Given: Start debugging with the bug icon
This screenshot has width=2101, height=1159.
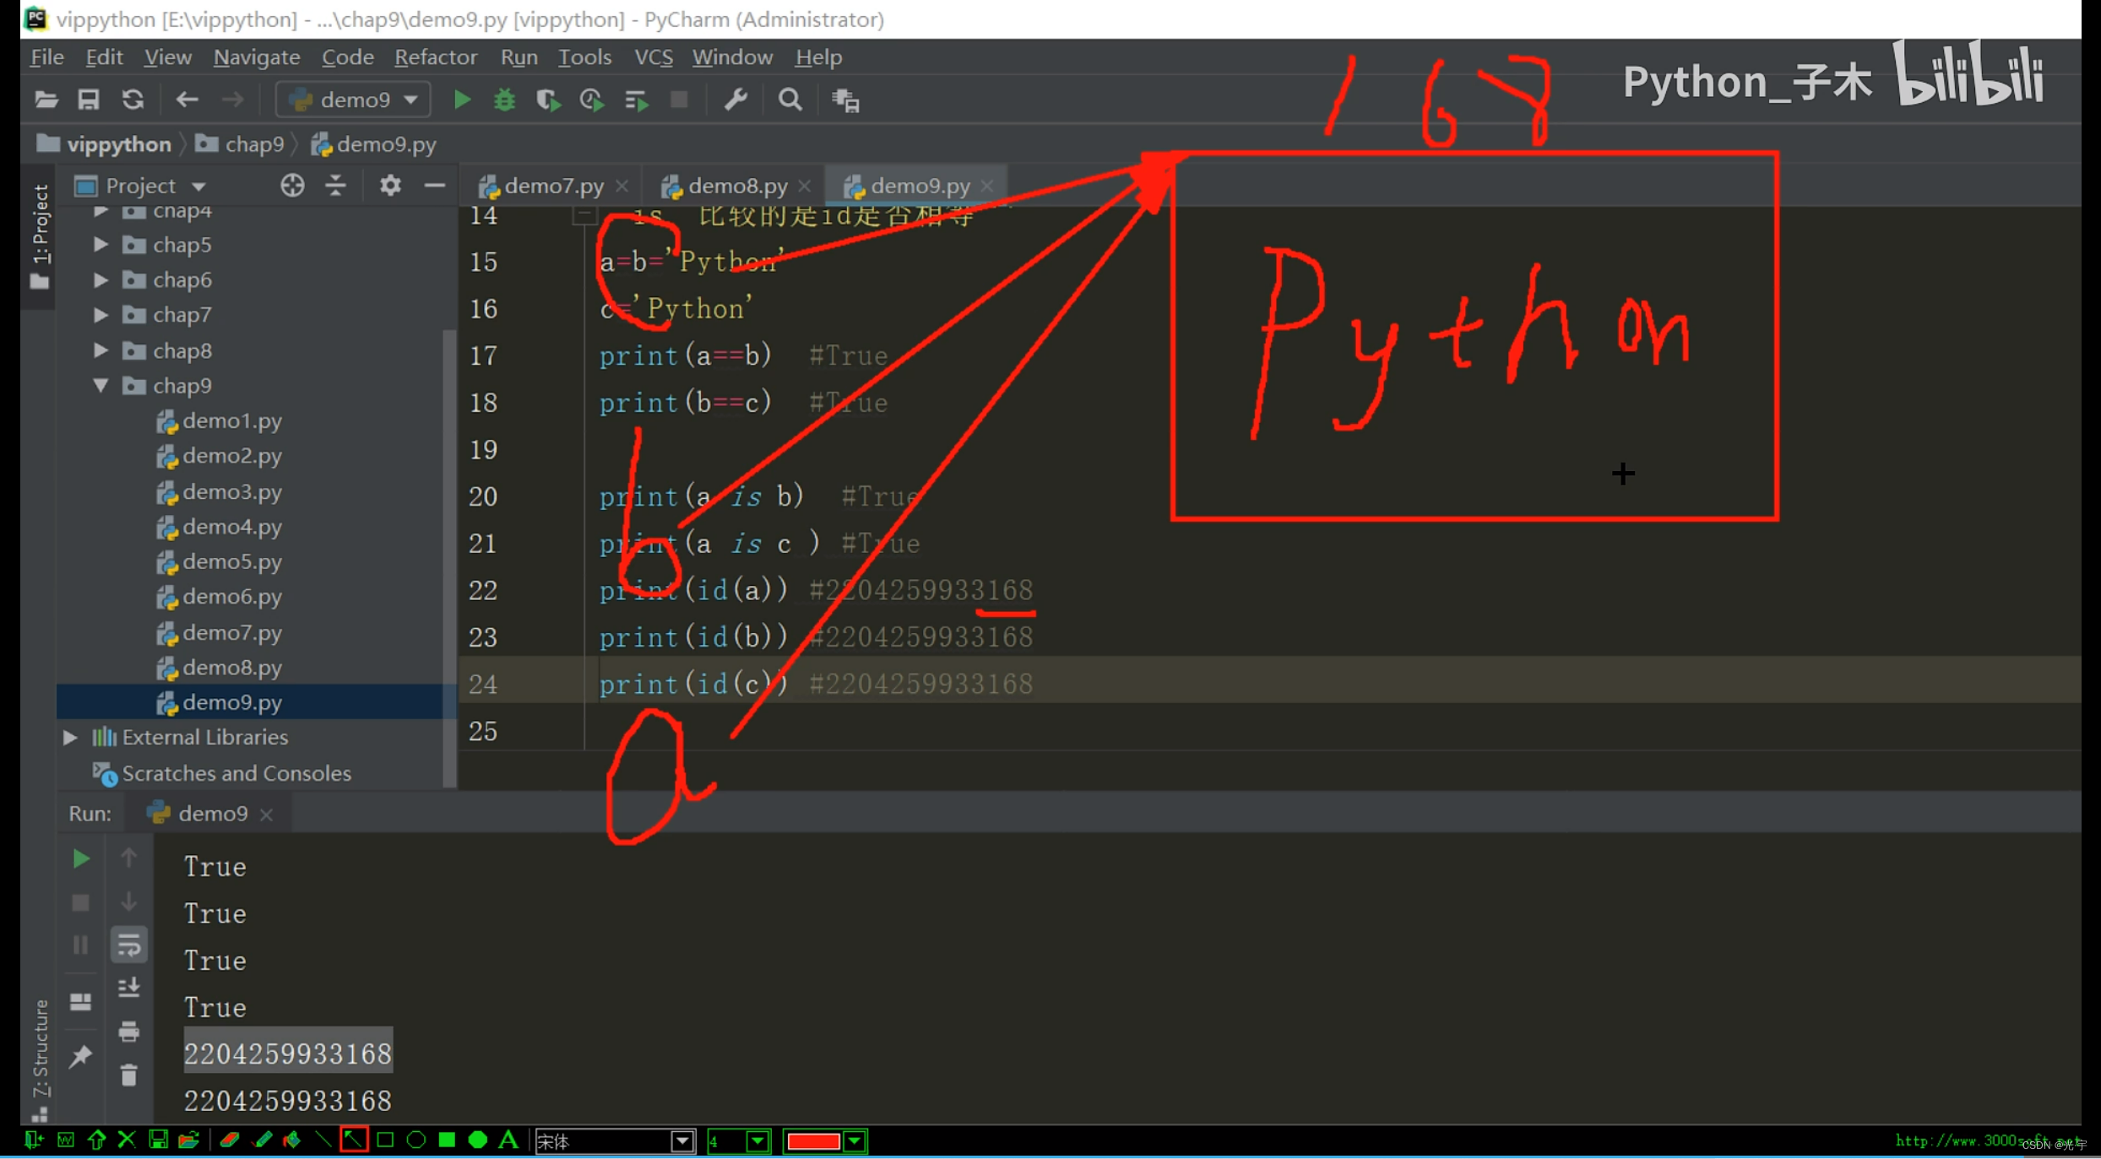Looking at the screenshot, I should [x=504, y=100].
